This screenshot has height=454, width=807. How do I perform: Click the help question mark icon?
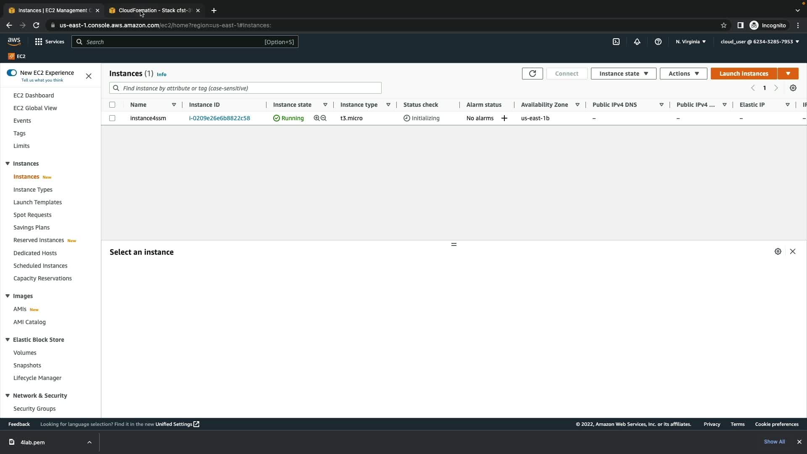point(658,42)
